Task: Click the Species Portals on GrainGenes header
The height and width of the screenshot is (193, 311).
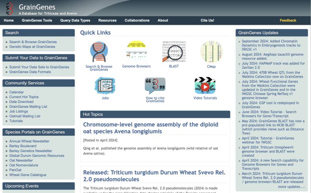Action: (38, 132)
